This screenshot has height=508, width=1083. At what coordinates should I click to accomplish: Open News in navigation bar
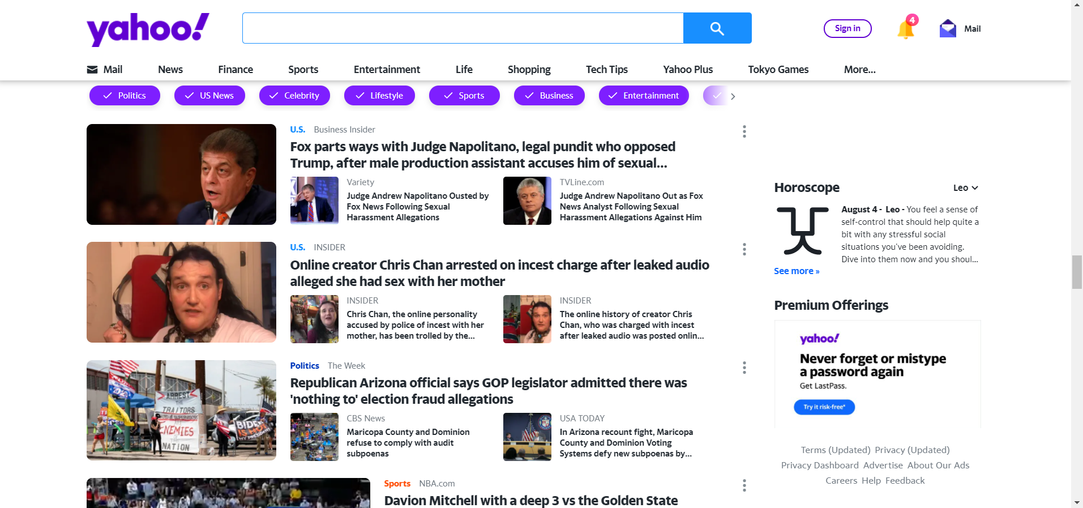click(x=170, y=70)
